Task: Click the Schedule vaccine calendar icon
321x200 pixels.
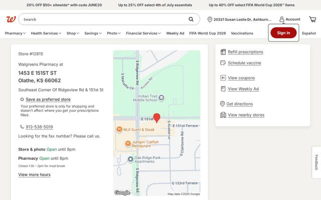Action: [x=223, y=62]
